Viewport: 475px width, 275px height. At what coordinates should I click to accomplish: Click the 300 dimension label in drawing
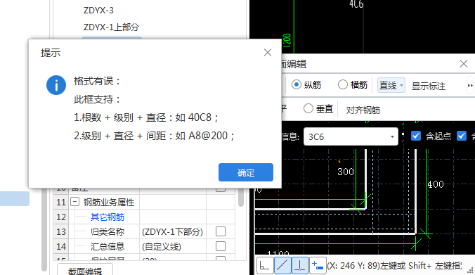click(x=346, y=172)
